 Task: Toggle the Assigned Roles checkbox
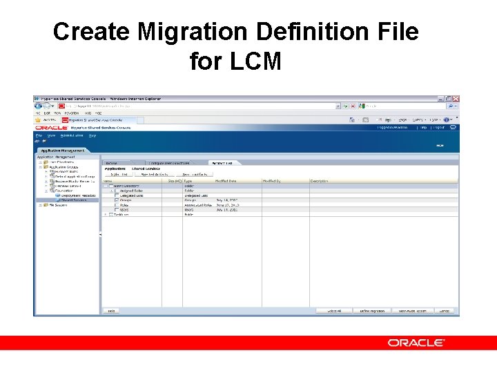tap(117, 191)
